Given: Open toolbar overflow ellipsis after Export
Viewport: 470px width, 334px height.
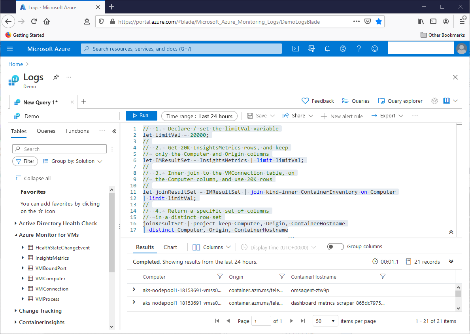Looking at the screenshot, I should point(415,116).
